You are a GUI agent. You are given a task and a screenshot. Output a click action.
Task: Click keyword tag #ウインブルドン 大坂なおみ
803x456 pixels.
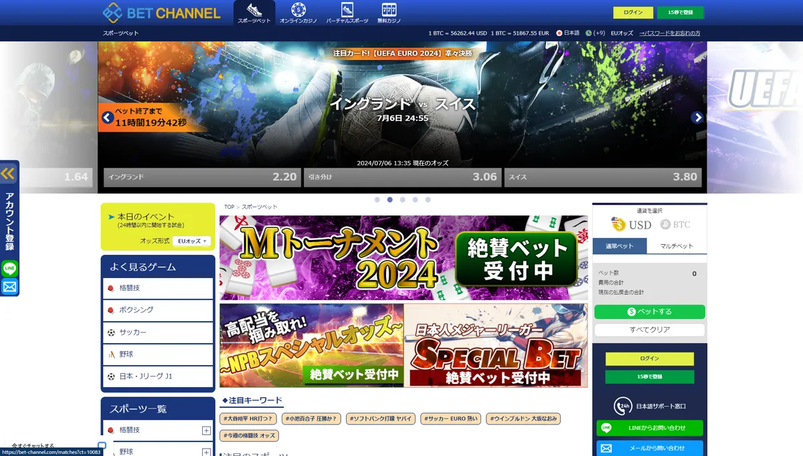pos(523,419)
